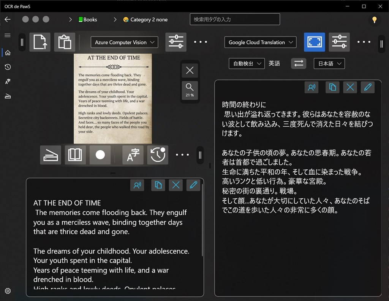
Task: Adjust the 21% zoom level control
Action: (x=190, y=91)
